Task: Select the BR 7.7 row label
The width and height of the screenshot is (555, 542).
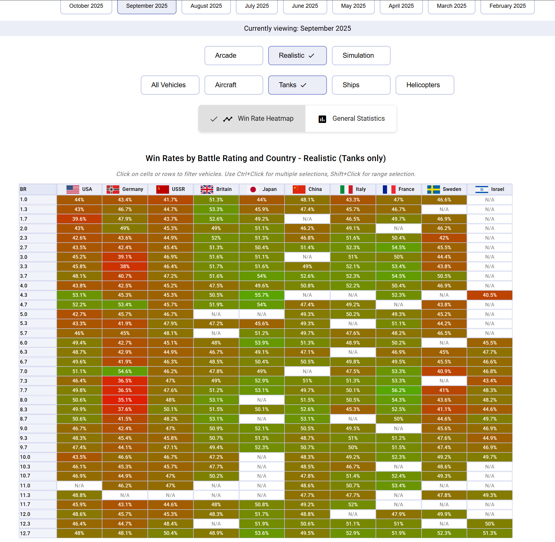Action: coord(37,391)
